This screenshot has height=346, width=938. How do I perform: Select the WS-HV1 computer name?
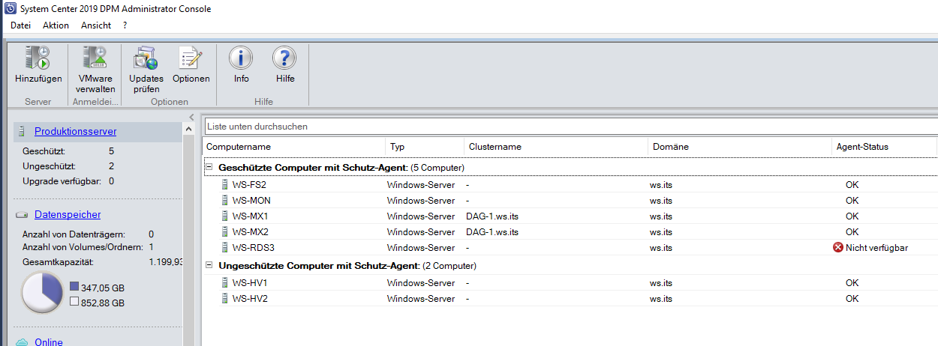click(250, 283)
